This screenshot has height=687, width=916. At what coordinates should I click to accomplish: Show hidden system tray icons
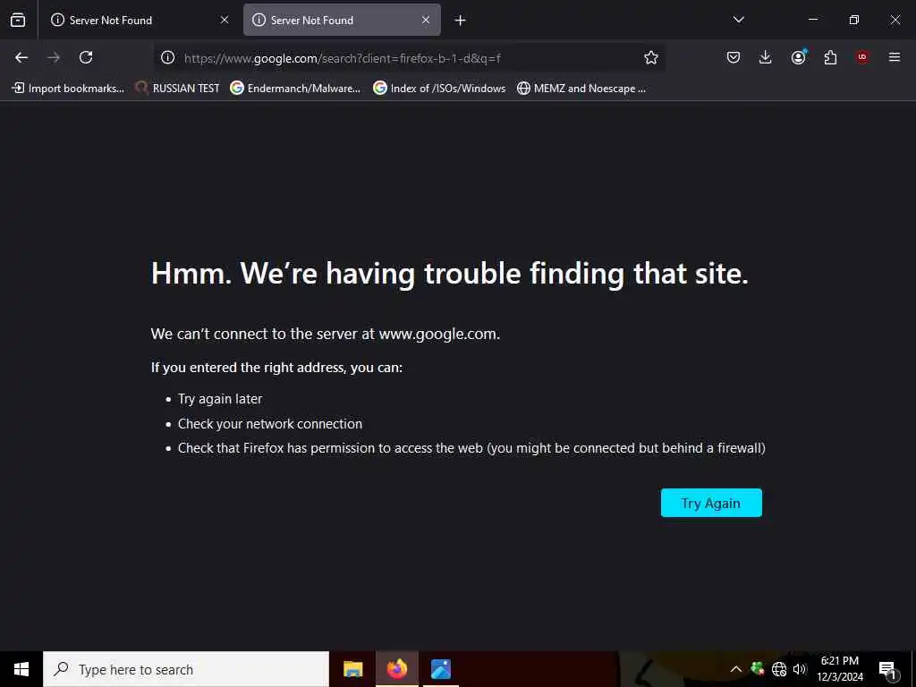(736, 669)
